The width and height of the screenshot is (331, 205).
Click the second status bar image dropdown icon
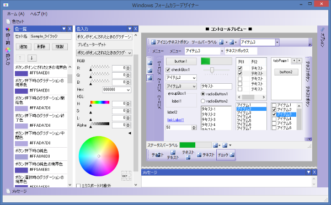coord(227,145)
